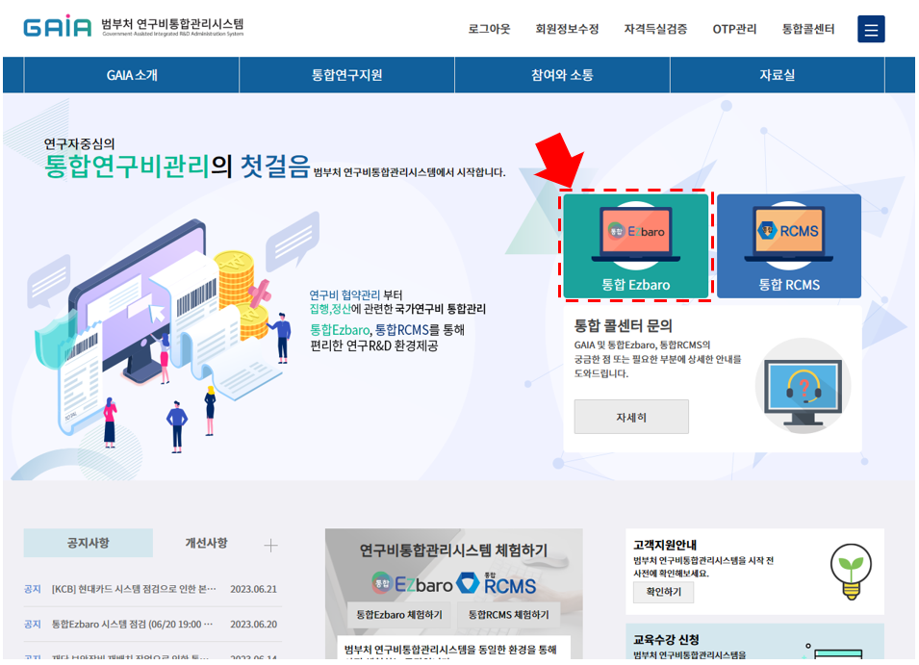Open the 통합 Ezbaro tile
The image size is (919, 665).
pyautogui.click(x=636, y=245)
